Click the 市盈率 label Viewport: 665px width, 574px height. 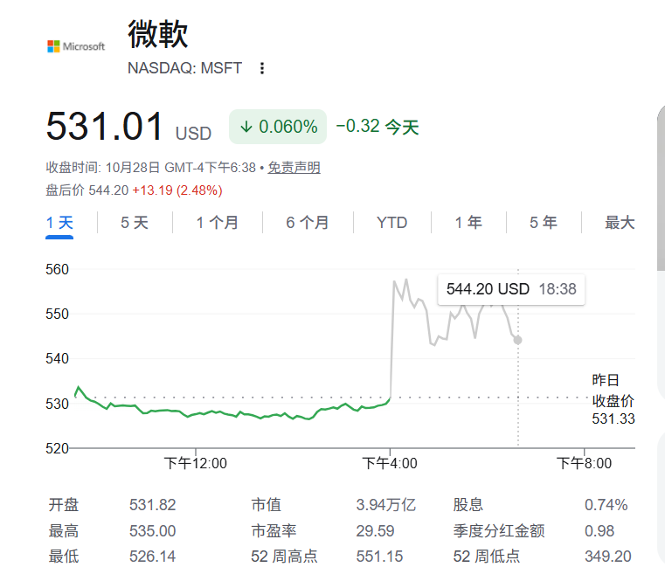[274, 531]
